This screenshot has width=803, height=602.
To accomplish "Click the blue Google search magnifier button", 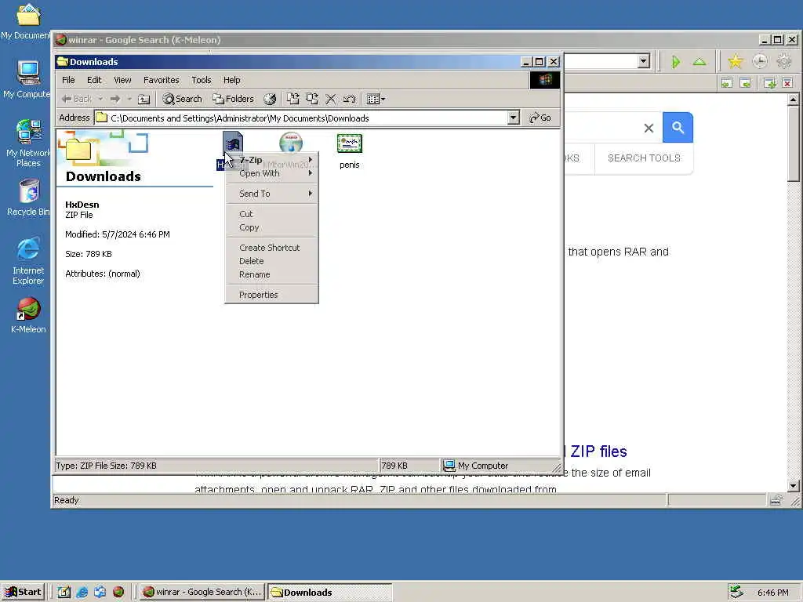I will [x=678, y=128].
